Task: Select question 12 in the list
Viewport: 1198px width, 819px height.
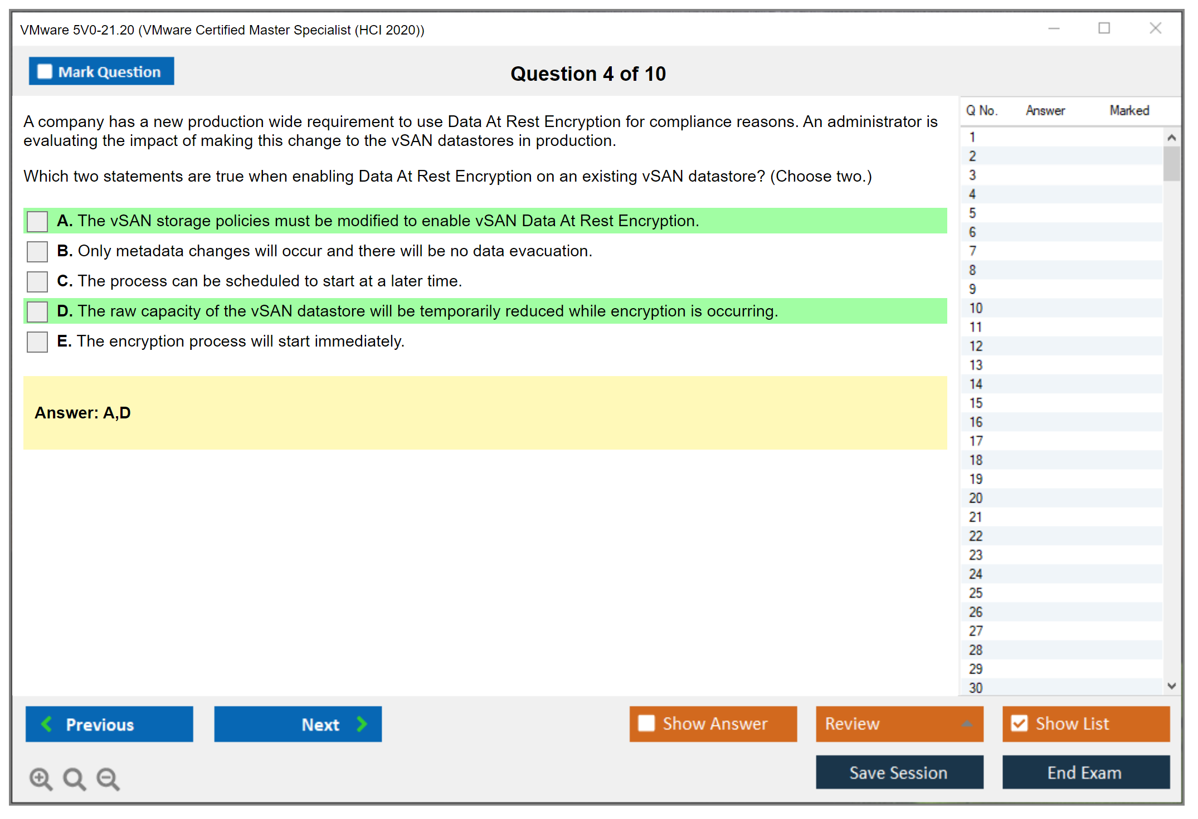Action: point(976,346)
